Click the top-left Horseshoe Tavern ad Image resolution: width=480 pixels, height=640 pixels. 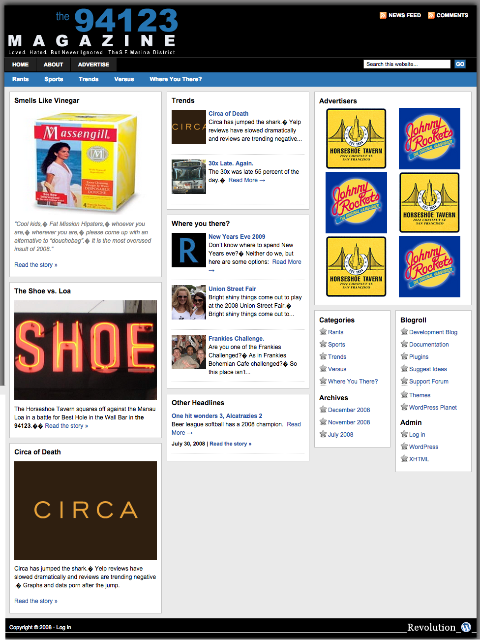coord(356,139)
